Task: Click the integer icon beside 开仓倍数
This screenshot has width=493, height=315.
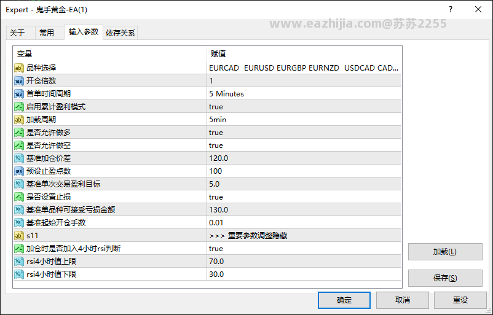Action: [x=19, y=81]
